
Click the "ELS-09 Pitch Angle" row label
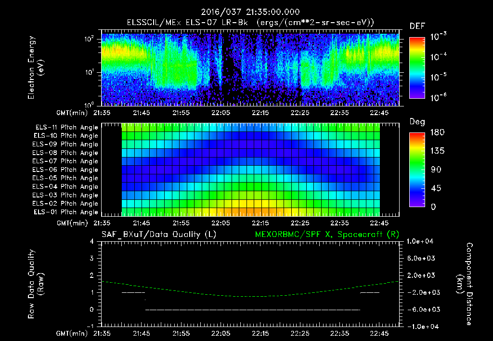tap(65, 144)
